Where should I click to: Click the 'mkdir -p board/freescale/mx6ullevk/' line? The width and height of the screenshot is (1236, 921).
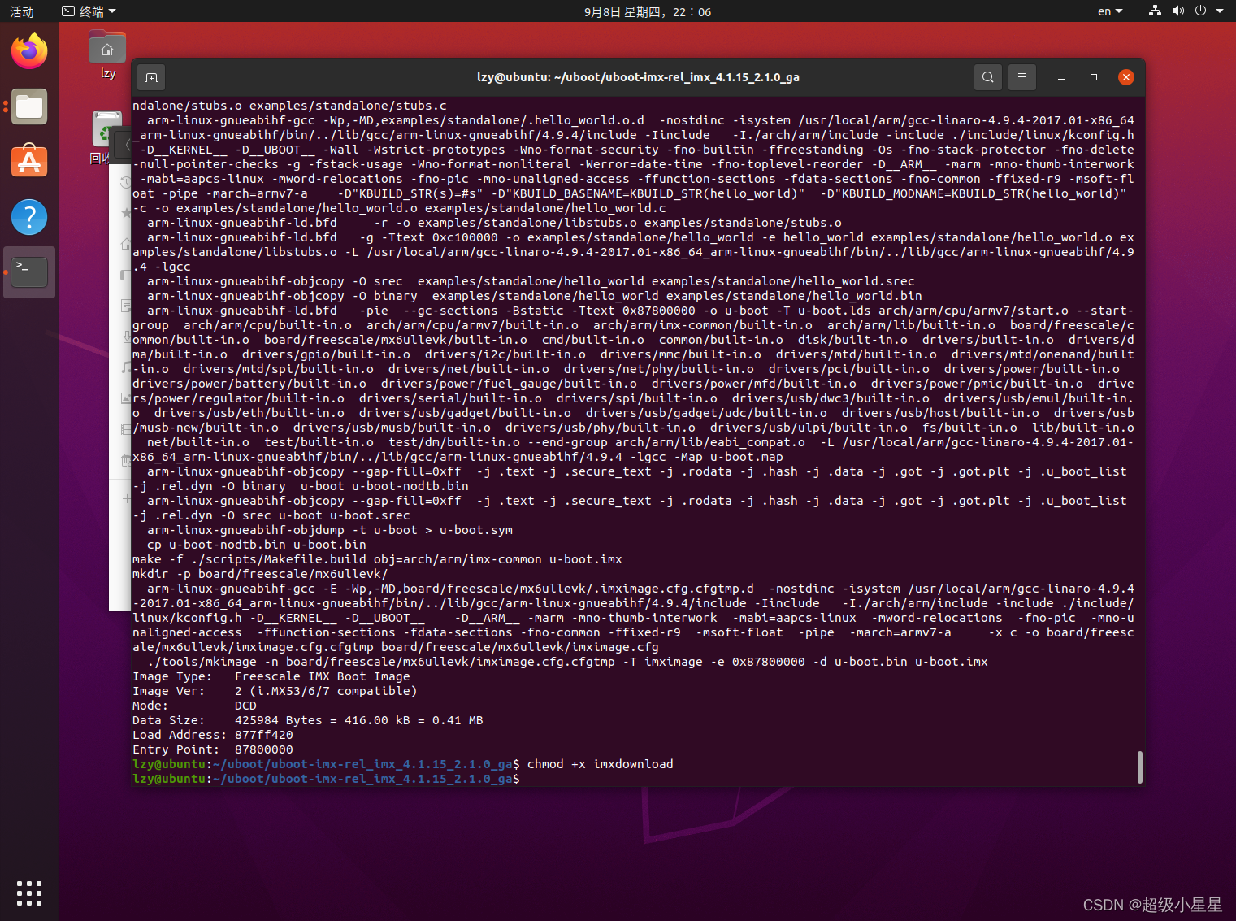click(260, 574)
